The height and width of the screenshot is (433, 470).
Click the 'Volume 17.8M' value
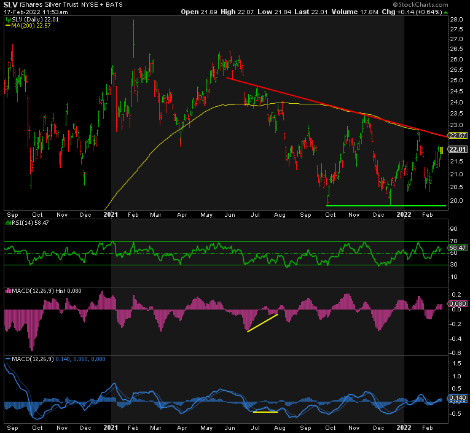click(x=354, y=12)
